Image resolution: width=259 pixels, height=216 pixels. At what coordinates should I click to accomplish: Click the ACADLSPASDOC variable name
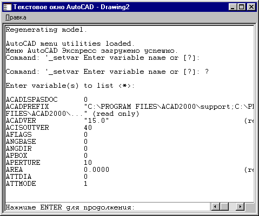click(32, 100)
